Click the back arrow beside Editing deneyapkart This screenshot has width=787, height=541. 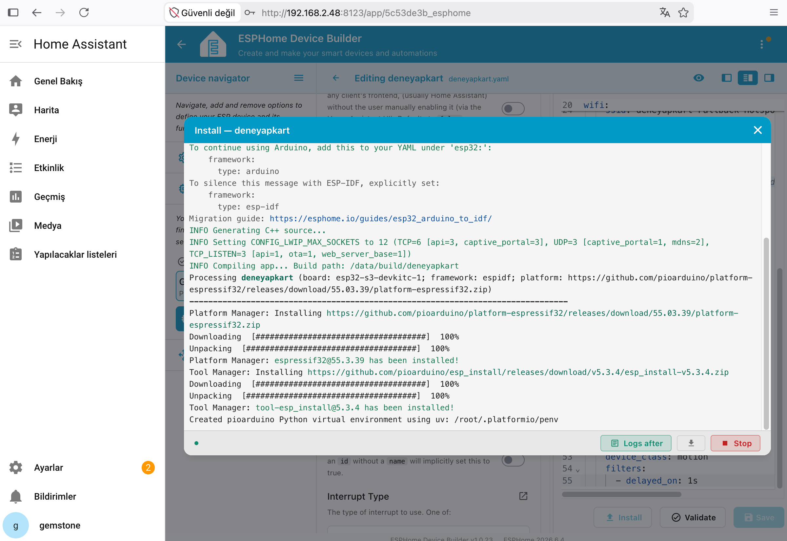click(x=335, y=78)
